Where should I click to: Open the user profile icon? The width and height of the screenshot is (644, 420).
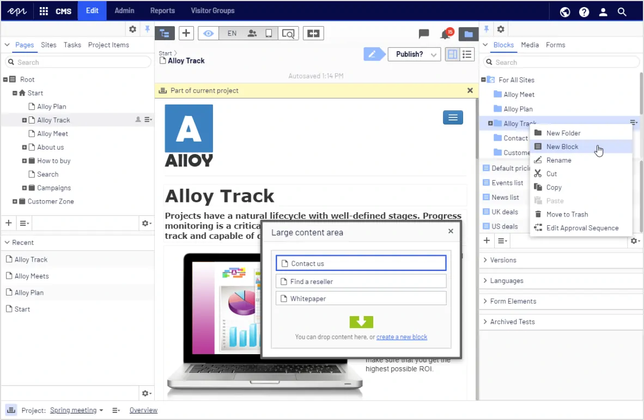[x=603, y=12]
